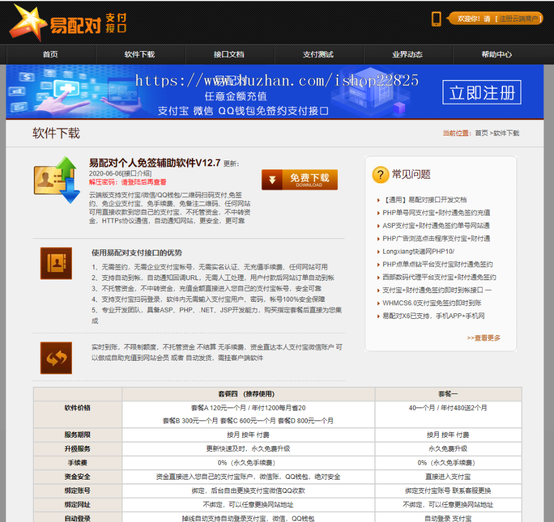Open the 接口文档 navigation tab
This screenshot has height=522, width=554.
coord(229,54)
